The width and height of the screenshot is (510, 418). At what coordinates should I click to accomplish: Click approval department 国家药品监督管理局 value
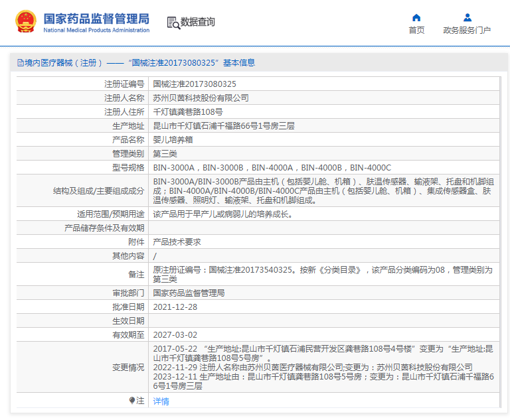point(189,293)
